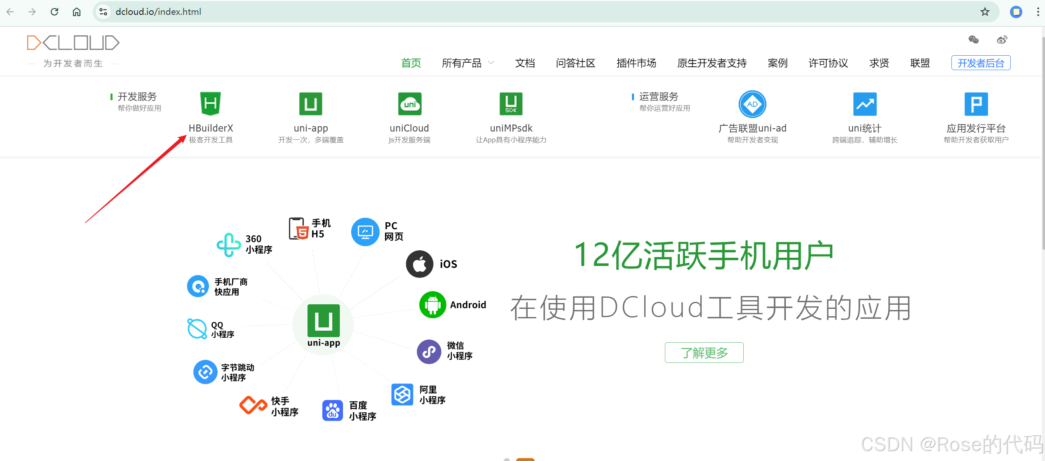Screen dimensions: 1045x461
Task: Click the 开发者后台 button
Action: 980,63
